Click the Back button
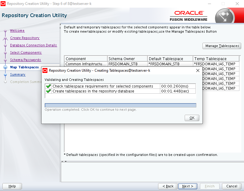Viewport: 244px width, 191px height. pos(168,186)
